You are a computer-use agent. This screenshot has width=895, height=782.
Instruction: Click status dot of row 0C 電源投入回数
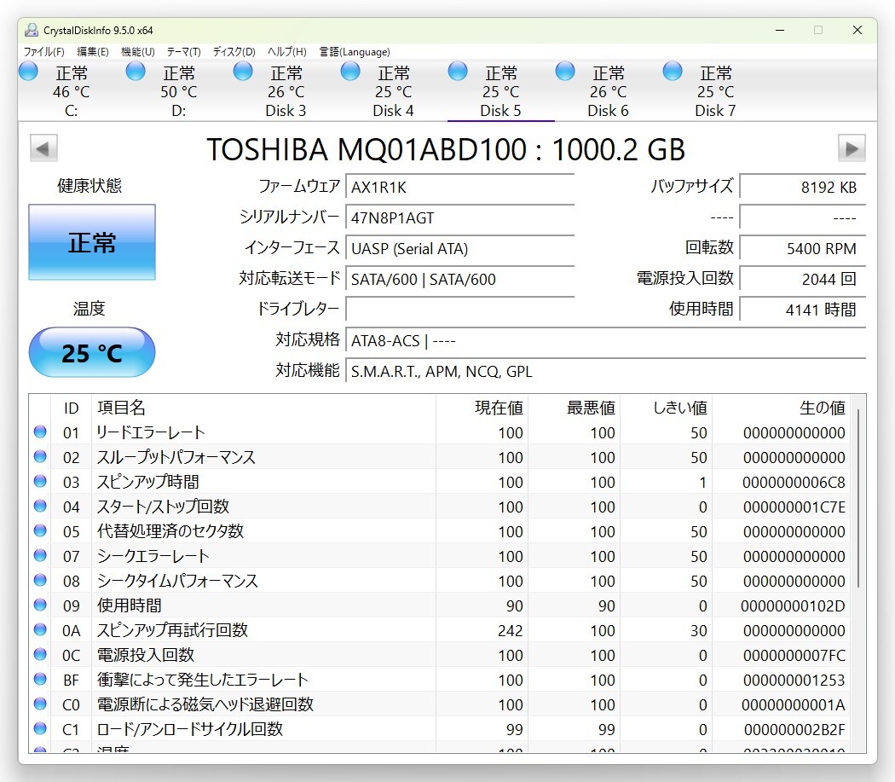click(40, 653)
